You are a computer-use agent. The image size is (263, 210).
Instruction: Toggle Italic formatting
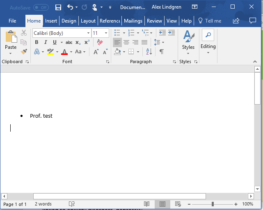pyautogui.click(x=46, y=42)
